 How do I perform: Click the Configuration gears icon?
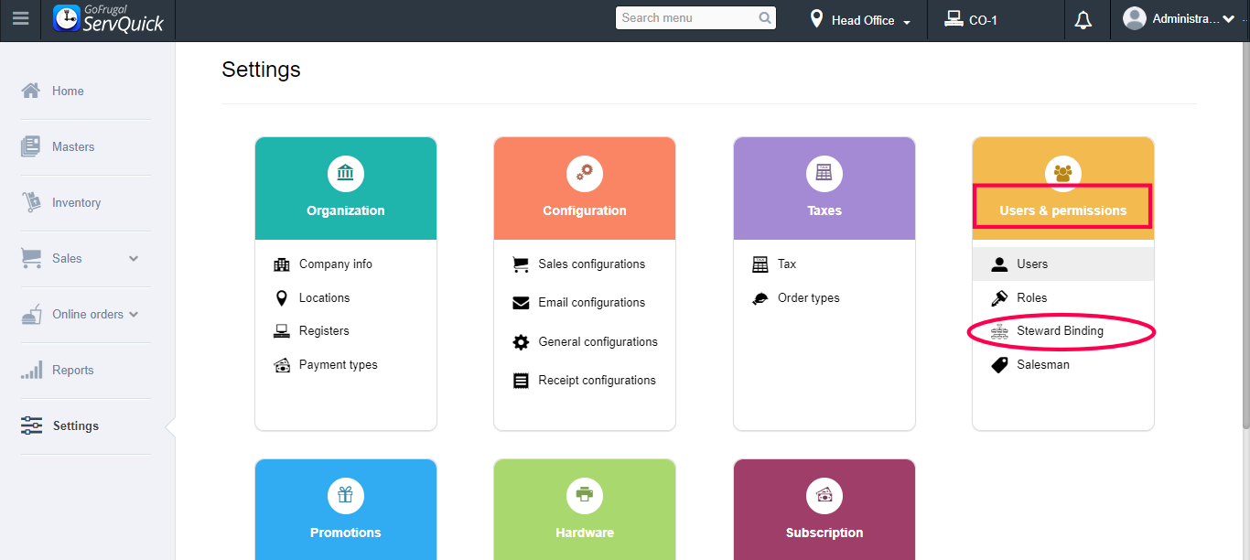click(585, 173)
